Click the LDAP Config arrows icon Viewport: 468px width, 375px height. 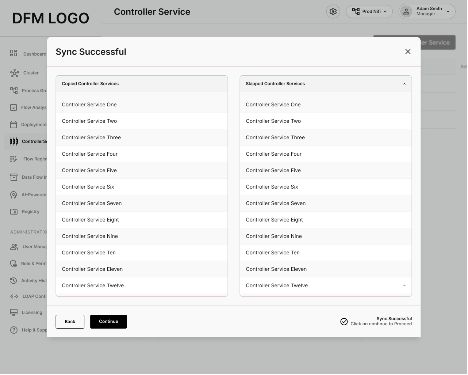[x=14, y=296]
